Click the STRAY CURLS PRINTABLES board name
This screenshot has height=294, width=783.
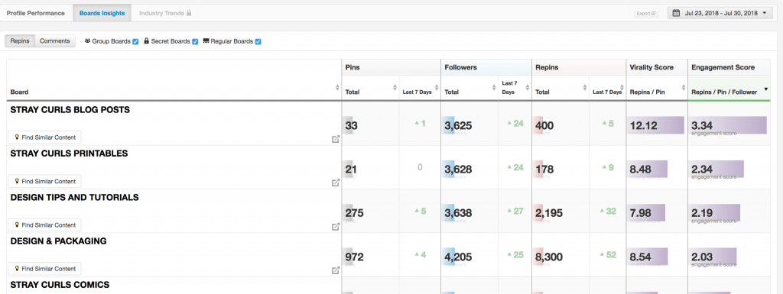click(x=69, y=153)
